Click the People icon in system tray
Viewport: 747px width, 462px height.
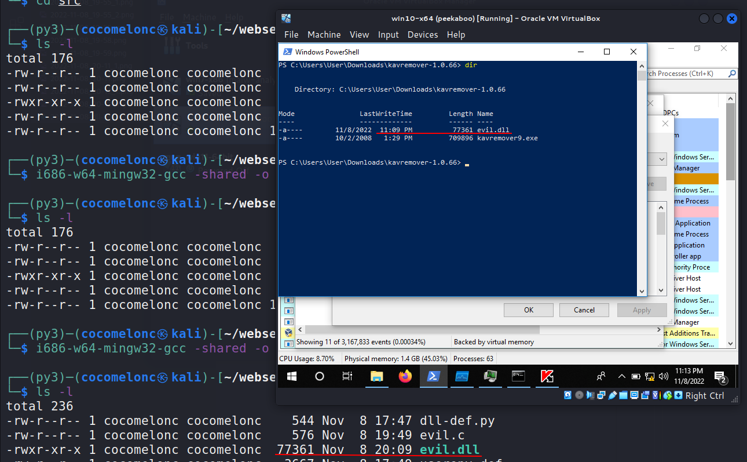[x=601, y=376]
